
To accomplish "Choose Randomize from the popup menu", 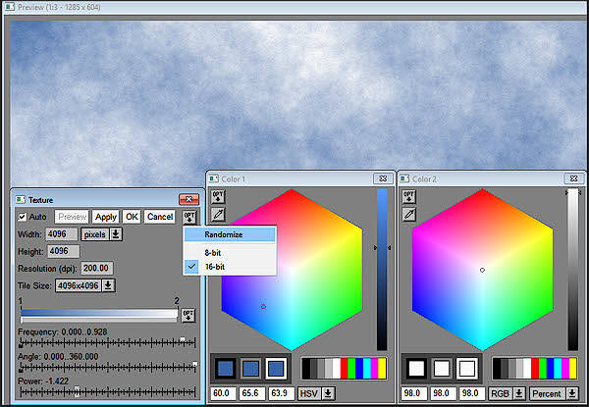I will click(x=224, y=234).
